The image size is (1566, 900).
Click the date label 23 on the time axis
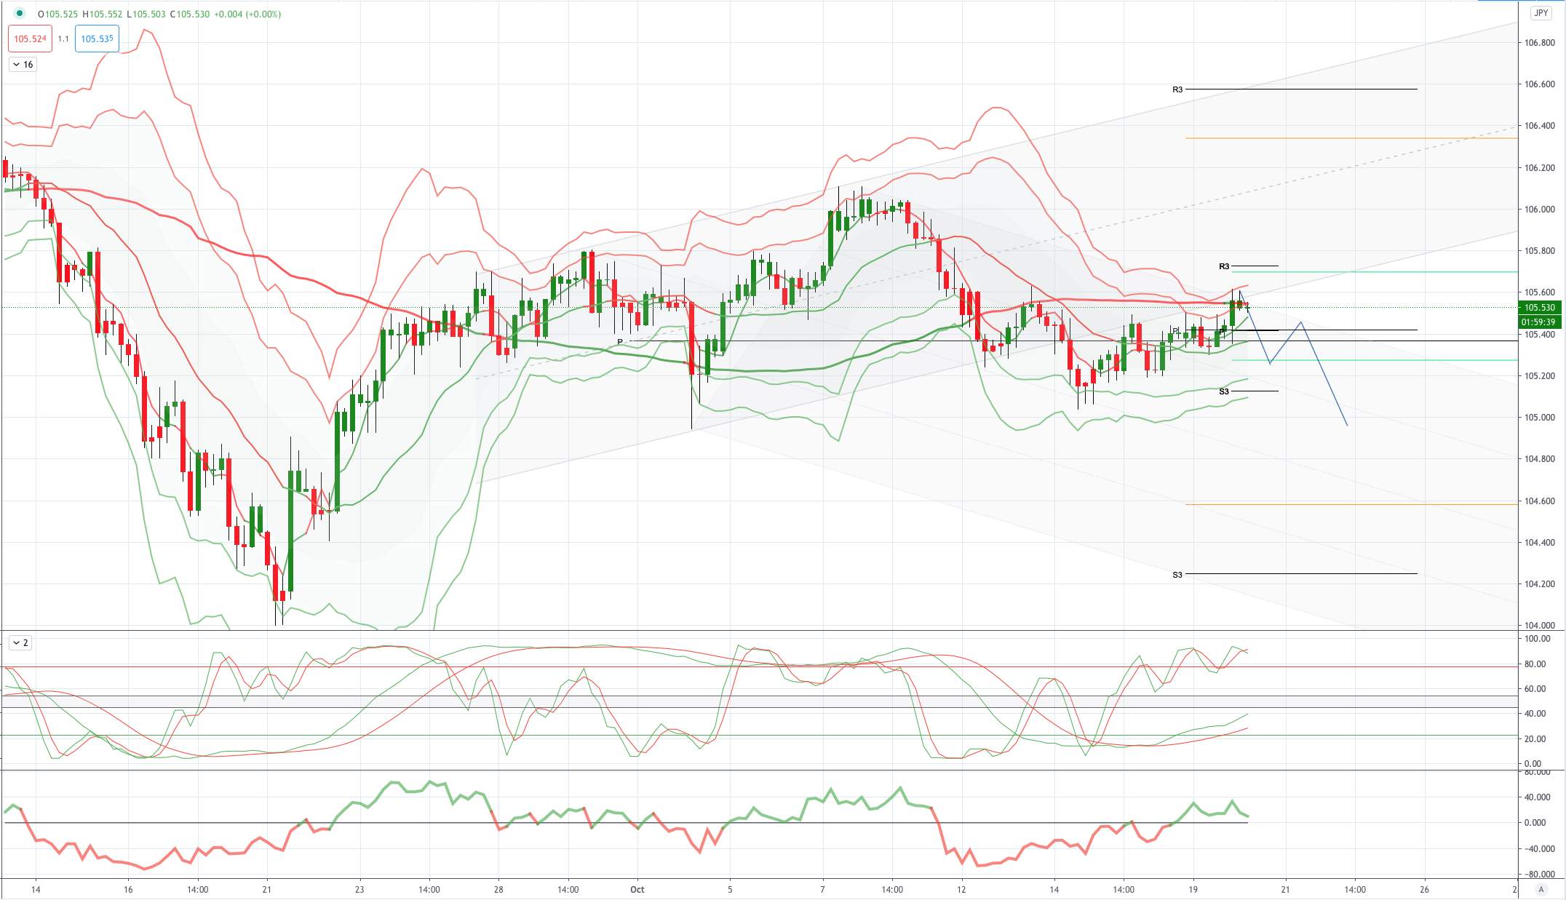tap(359, 890)
